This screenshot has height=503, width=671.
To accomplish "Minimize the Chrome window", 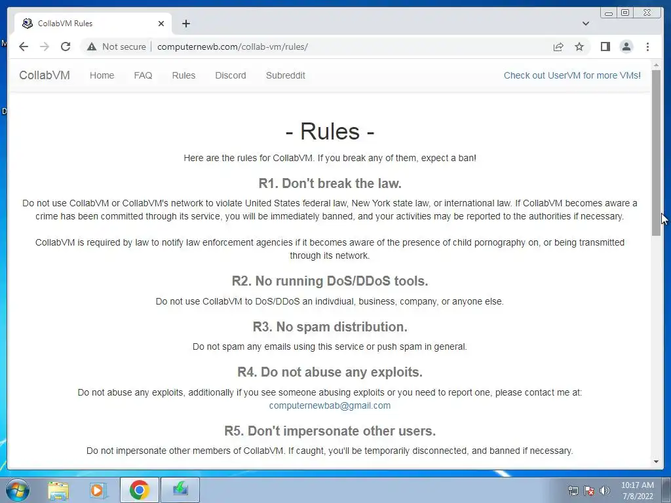I will 609,13.
